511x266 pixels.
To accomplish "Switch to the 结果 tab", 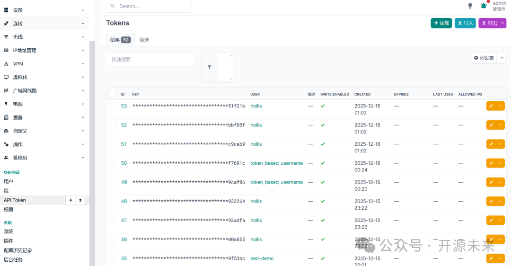I will click(120, 40).
